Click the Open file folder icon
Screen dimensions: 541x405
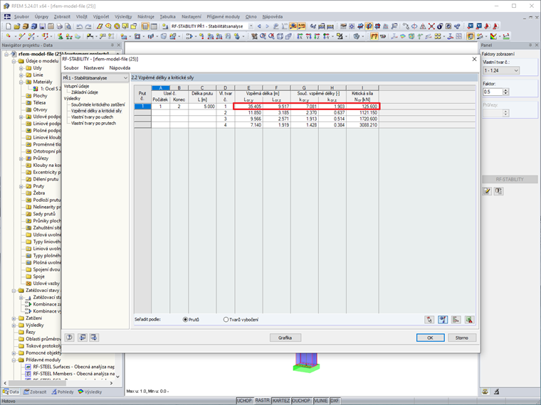[18, 26]
